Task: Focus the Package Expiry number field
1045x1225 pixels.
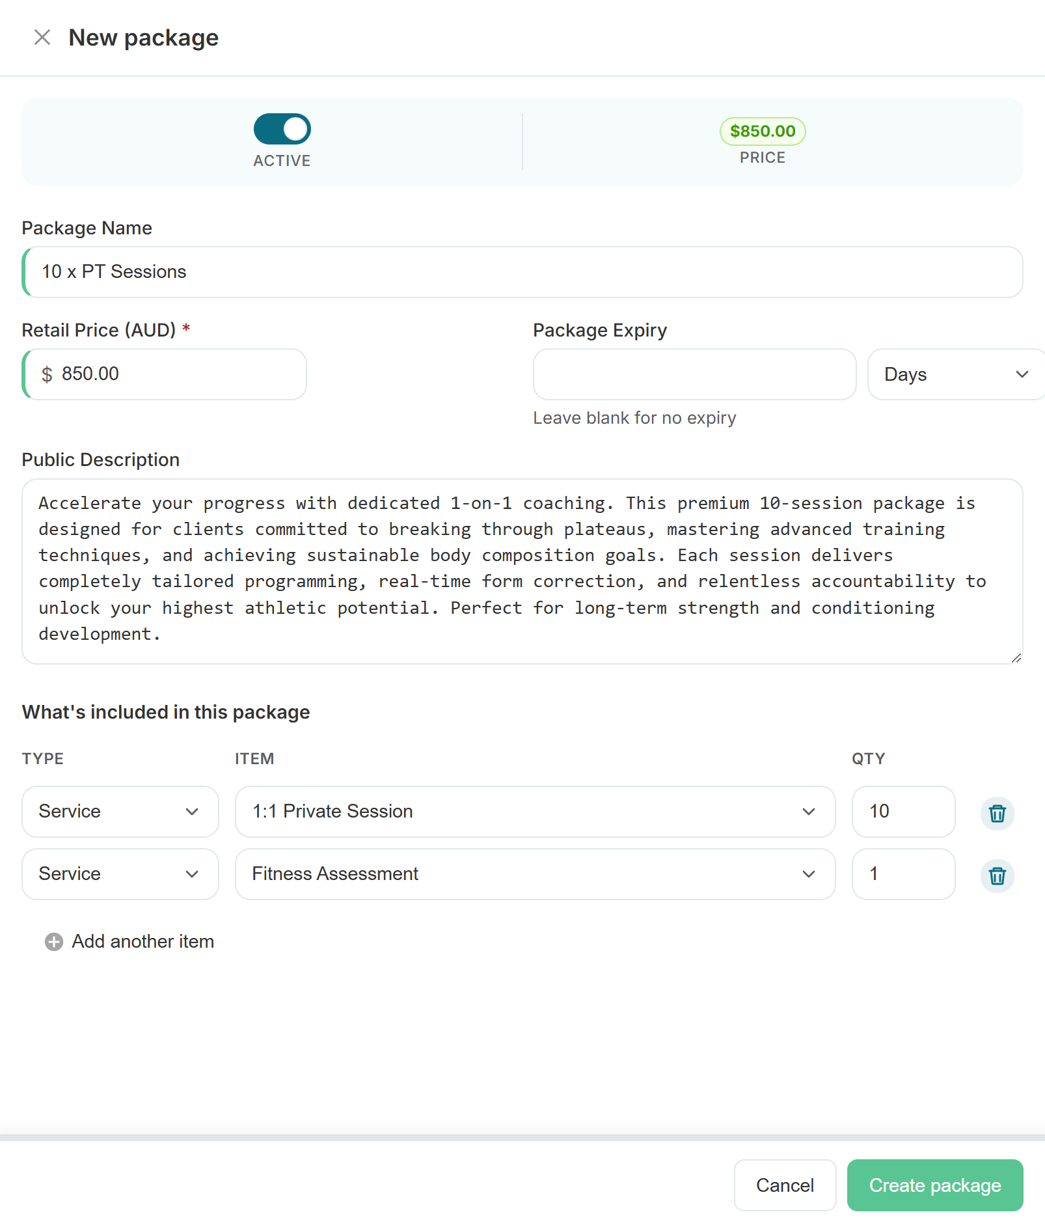Action: click(x=694, y=374)
